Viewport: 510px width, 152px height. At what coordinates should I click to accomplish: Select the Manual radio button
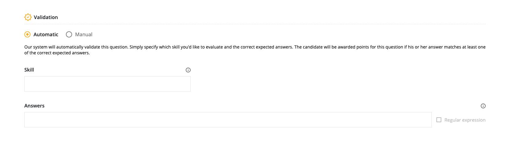[x=69, y=34]
